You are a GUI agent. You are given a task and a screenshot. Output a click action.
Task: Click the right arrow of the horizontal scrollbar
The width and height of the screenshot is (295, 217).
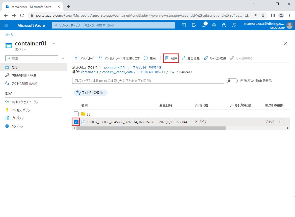288,128
